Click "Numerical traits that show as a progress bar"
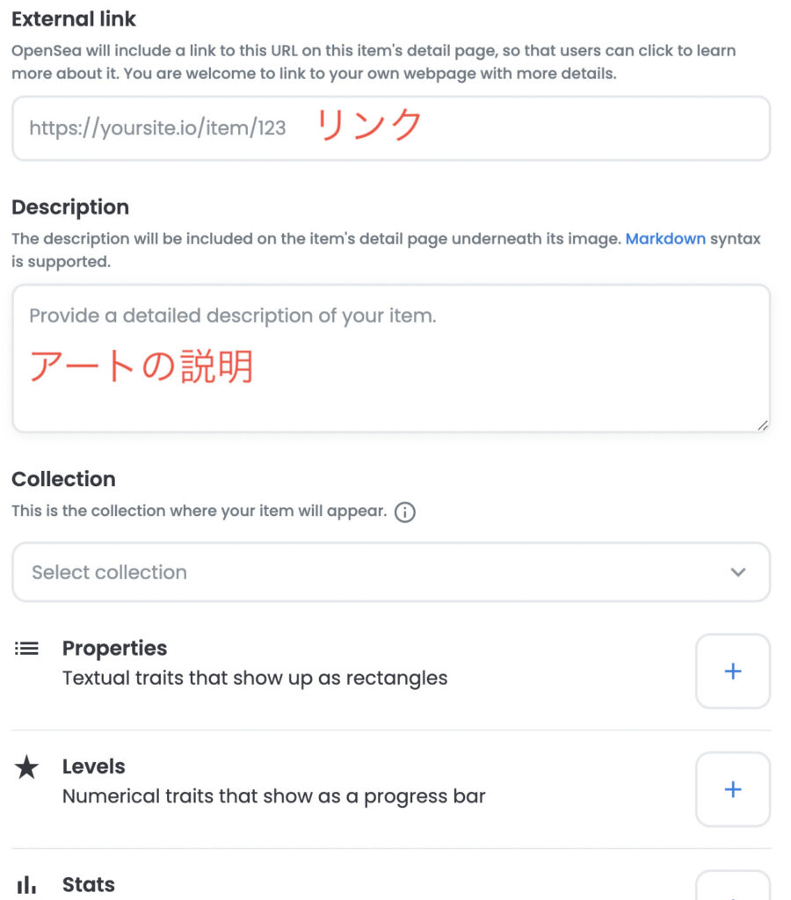Screen dimensions: 791x900 click(x=273, y=796)
